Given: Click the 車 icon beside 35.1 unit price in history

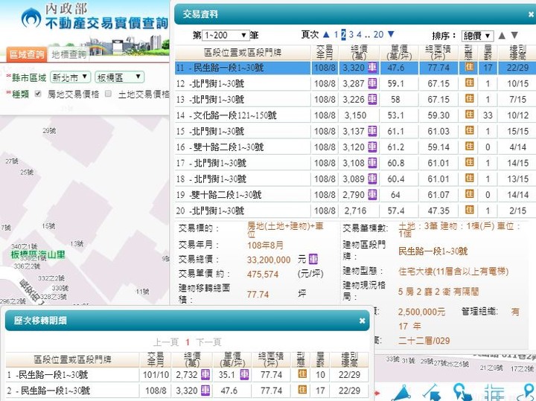Looking at the screenshot, I should (244, 374).
